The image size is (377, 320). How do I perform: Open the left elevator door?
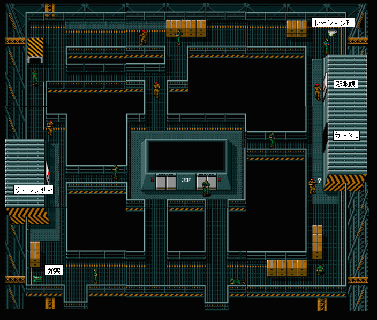166,183
